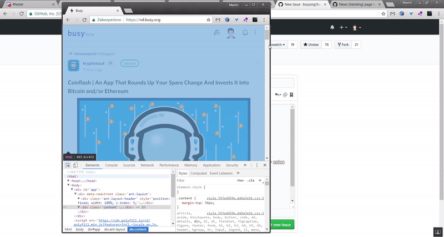Open the DevTools three-dot customize menu
Screen dimensions: 444x237
[257, 165]
